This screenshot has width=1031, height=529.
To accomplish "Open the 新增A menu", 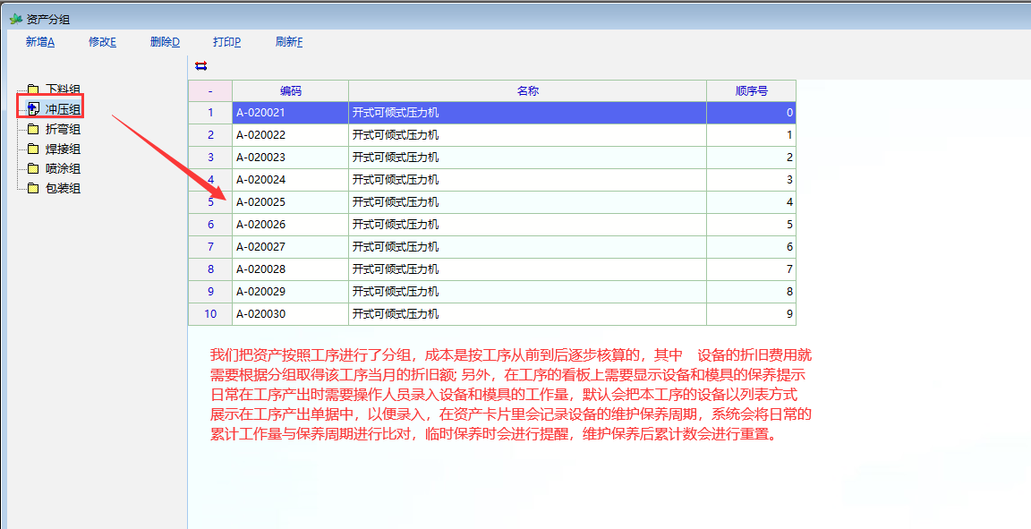I will (40, 41).
